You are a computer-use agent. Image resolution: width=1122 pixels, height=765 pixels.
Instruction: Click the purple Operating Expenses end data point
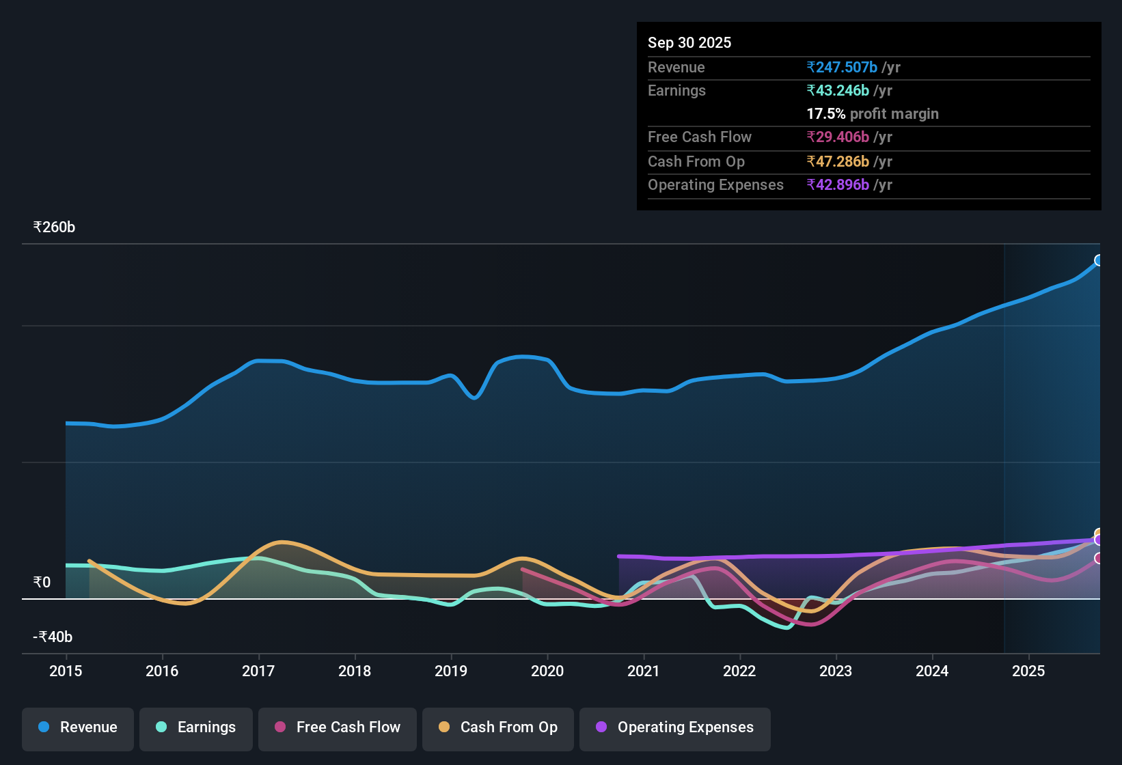[x=1099, y=540]
